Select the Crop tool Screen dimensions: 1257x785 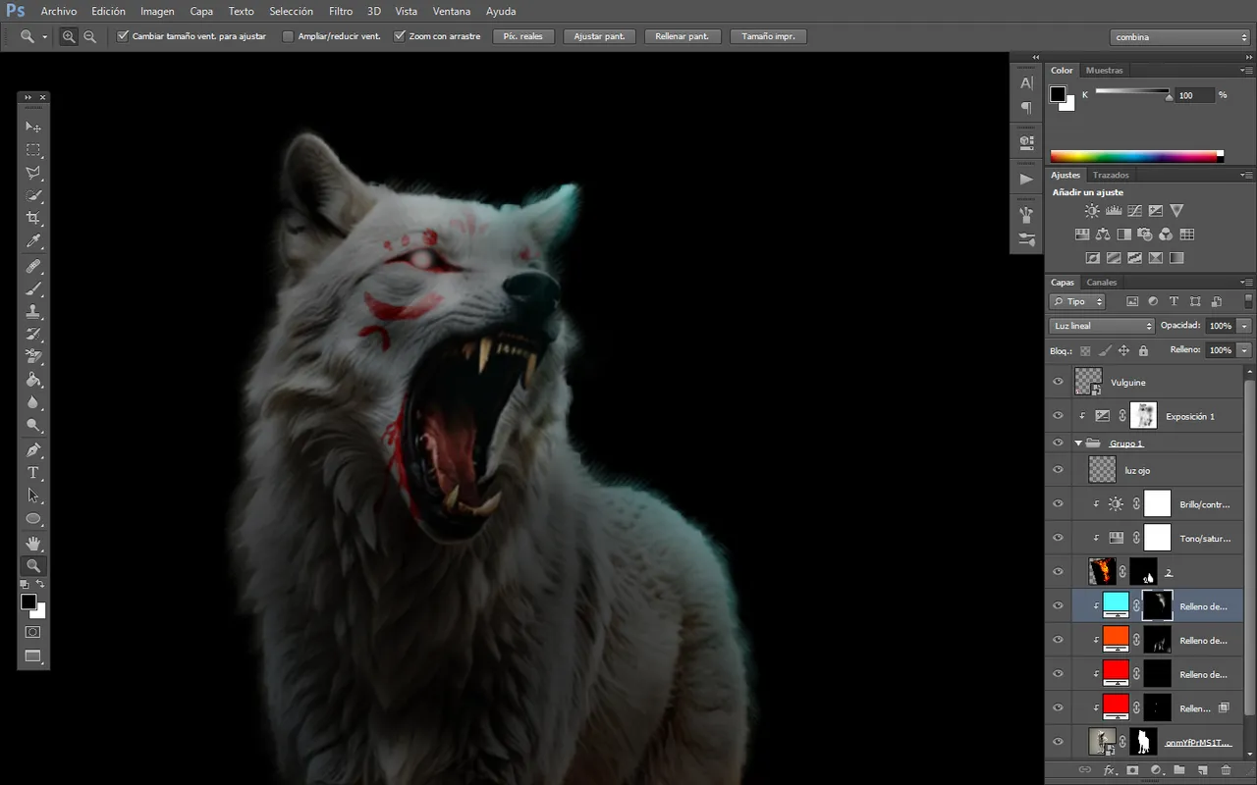33,218
